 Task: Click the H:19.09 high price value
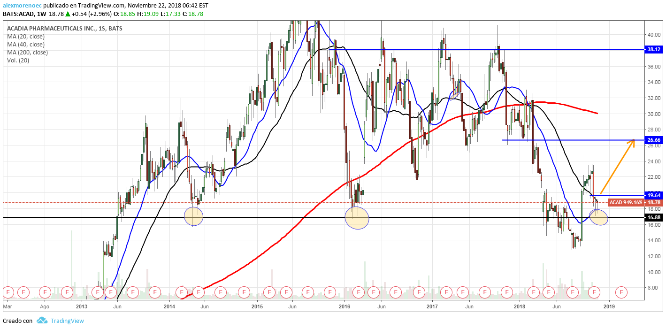148,14
